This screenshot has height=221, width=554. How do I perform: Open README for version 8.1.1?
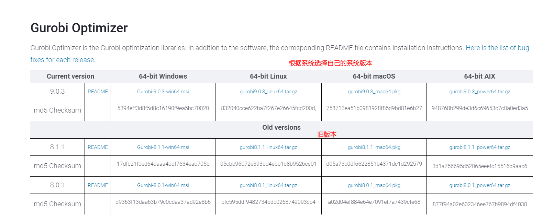coord(98,147)
